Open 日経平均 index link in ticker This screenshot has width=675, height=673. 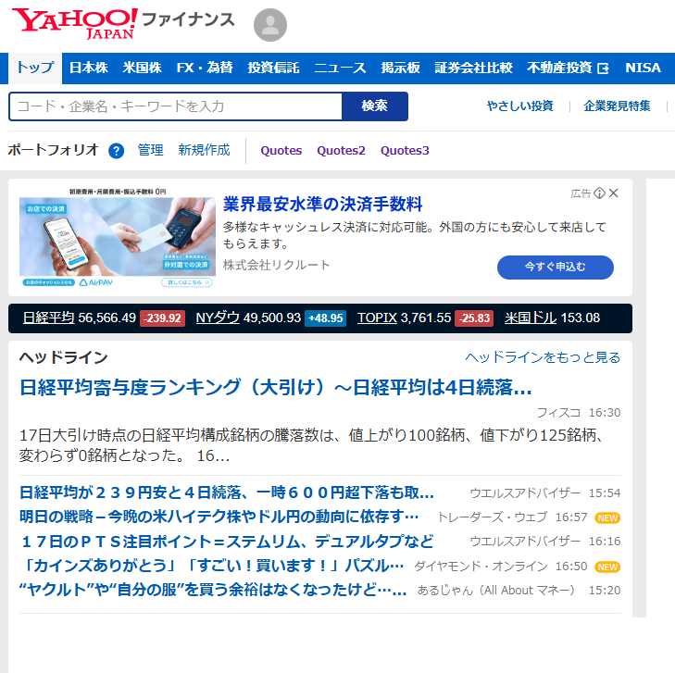point(48,318)
